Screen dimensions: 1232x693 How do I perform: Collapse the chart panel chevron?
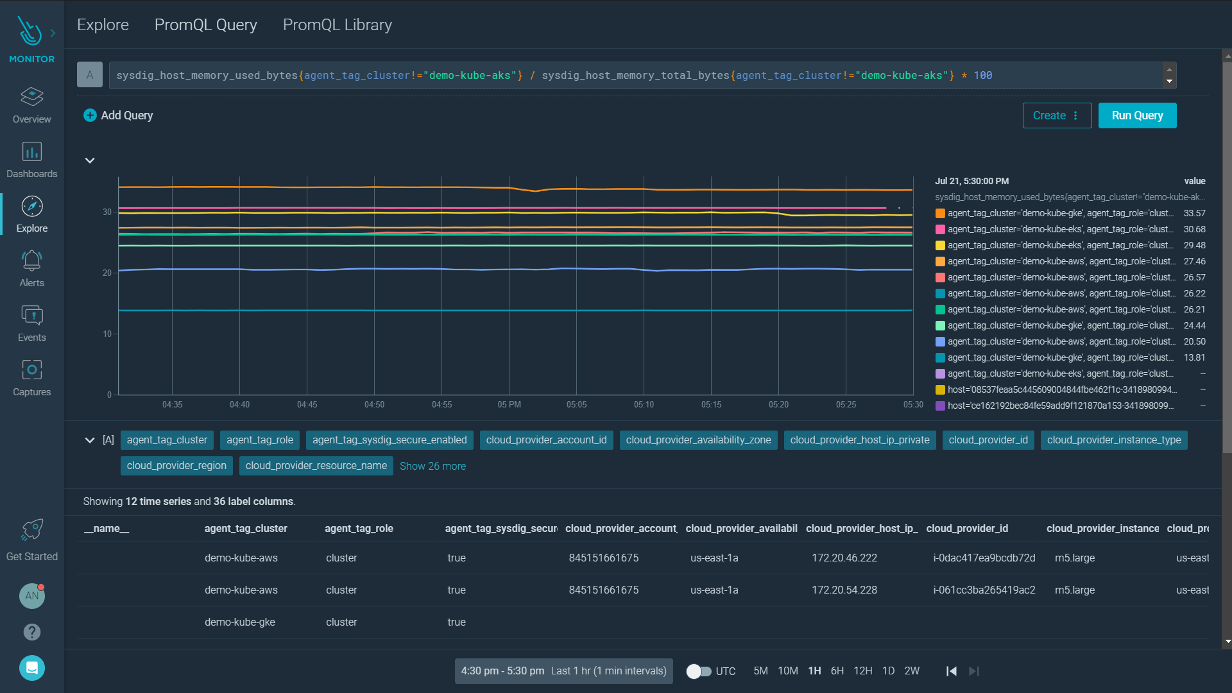(90, 160)
